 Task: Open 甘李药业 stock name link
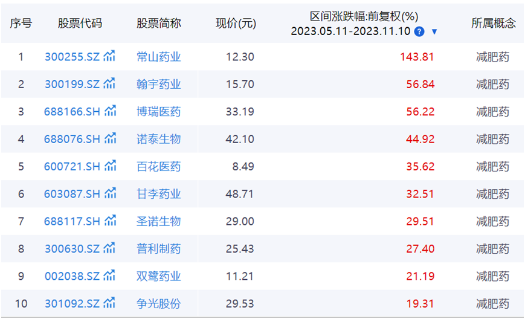coord(159,194)
